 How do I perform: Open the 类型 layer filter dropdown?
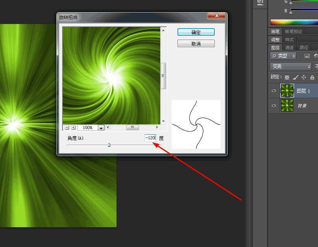[283, 56]
